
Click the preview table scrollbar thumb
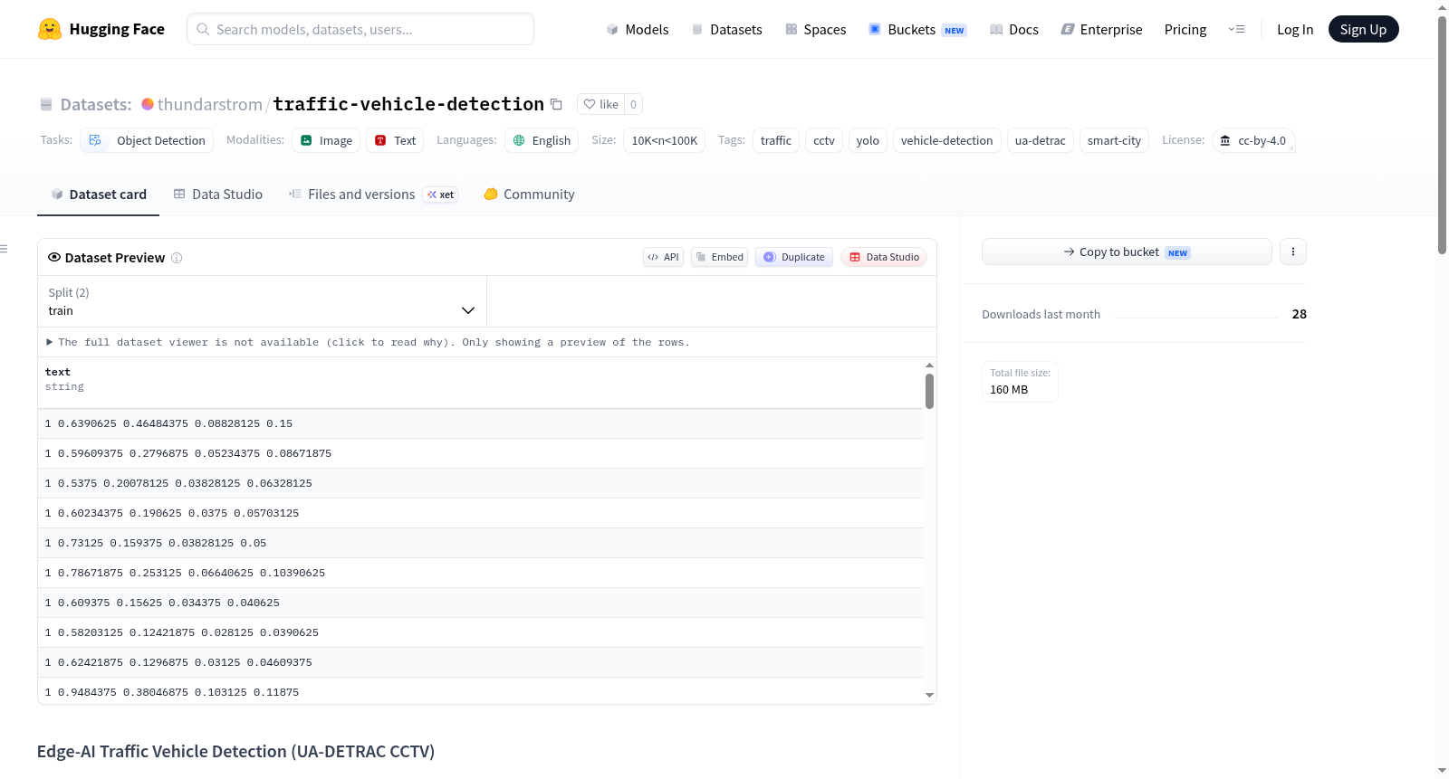(x=929, y=391)
